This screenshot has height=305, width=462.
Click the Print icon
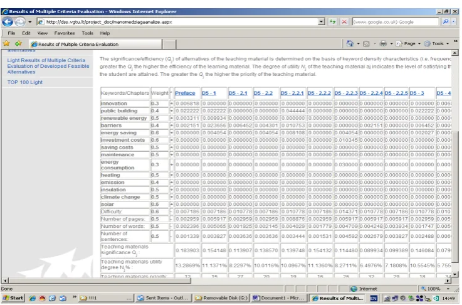click(x=383, y=44)
